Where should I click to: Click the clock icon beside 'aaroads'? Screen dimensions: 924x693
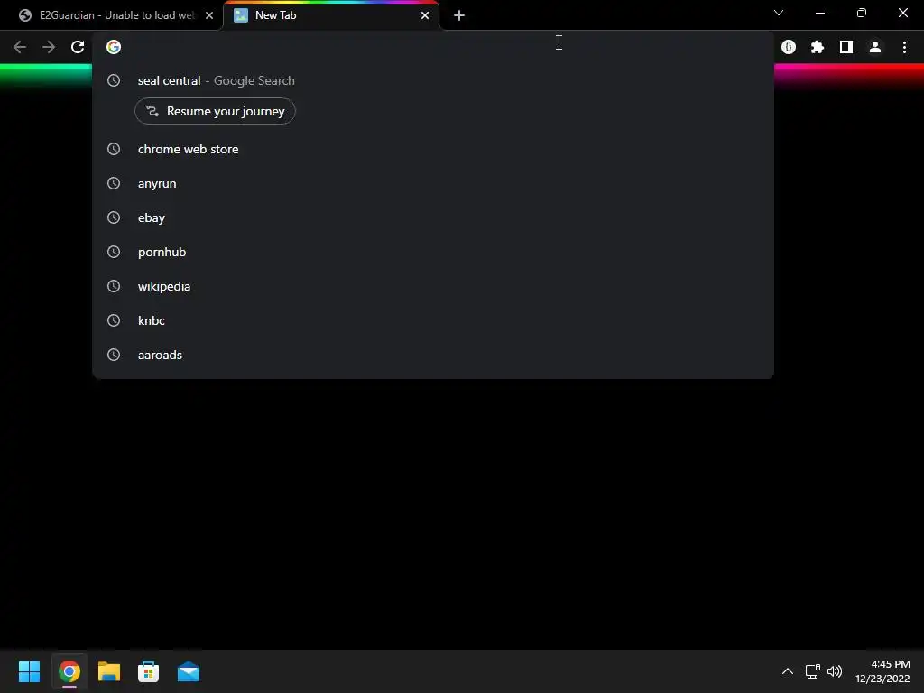point(114,355)
